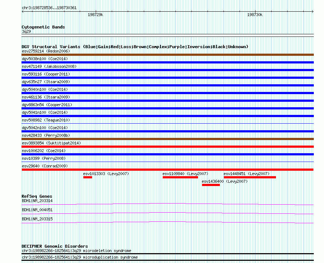The image size is (324, 263).
Task: Click the nsv10399 (Perry2008) label
Action: [44, 158]
